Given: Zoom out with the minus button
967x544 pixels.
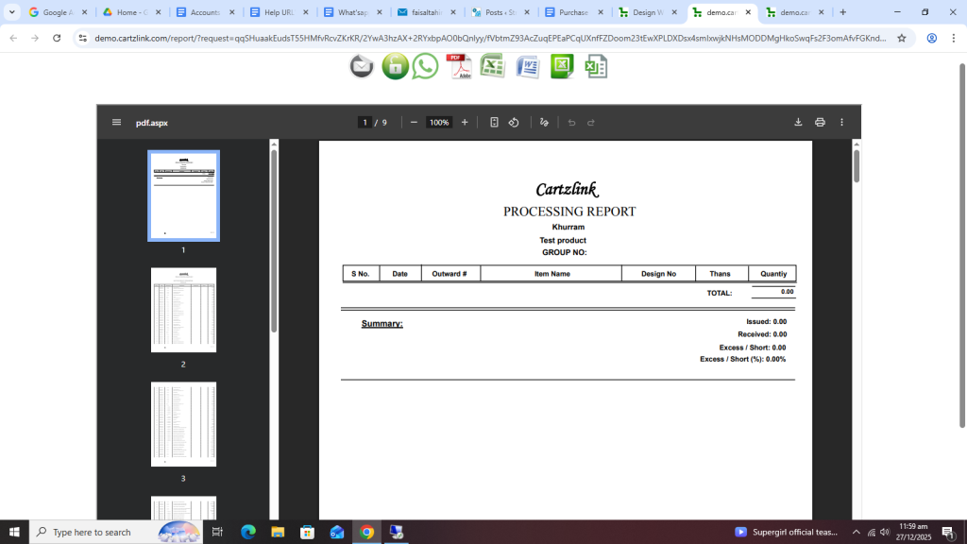Looking at the screenshot, I should coord(414,123).
